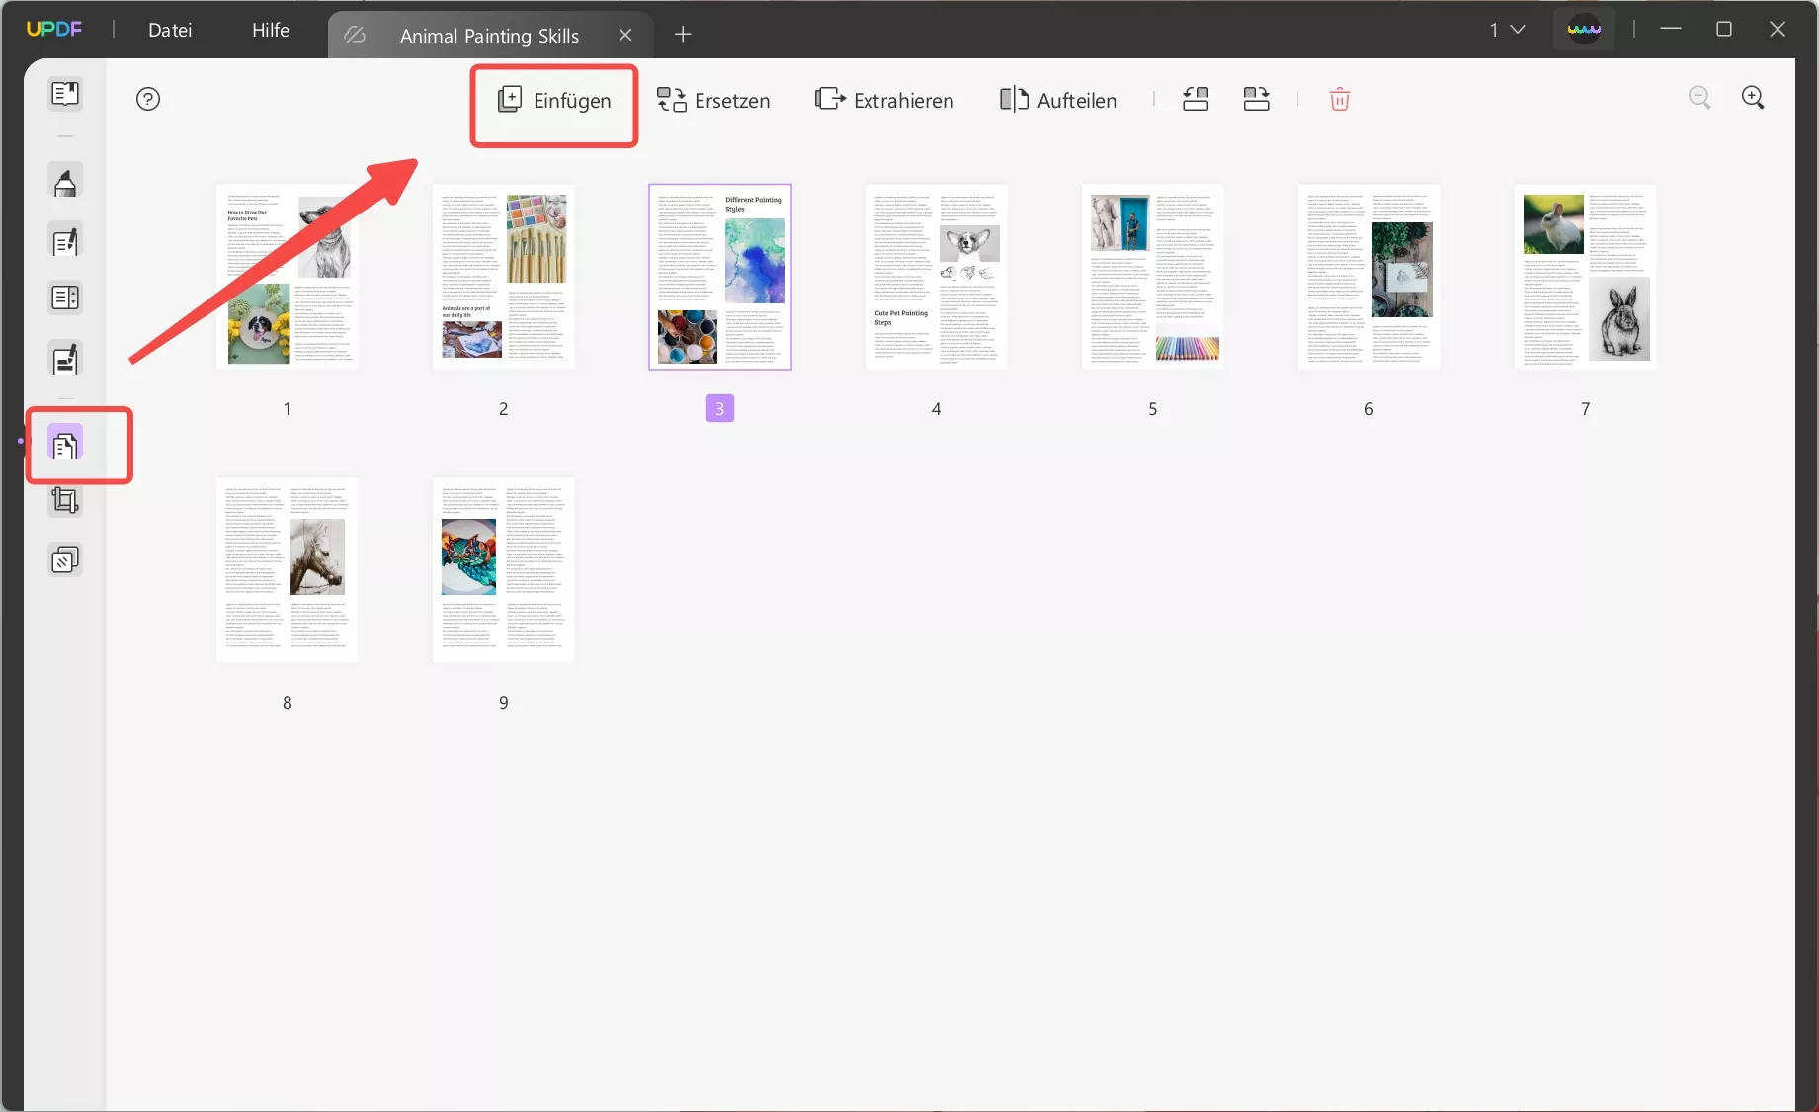Click Aufteilen to split the document
The image size is (1819, 1112).
(x=1058, y=100)
